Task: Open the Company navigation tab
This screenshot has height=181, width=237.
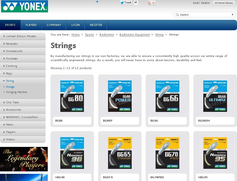Action: (54, 25)
